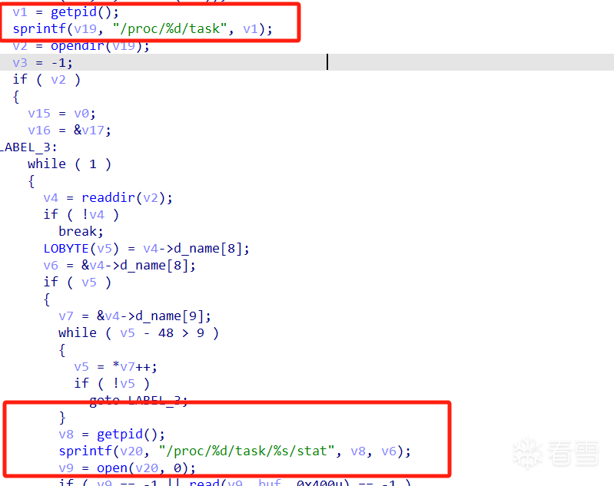614x486 pixels.
Task: Click the *v7++ dereference expression
Action: click(x=131, y=367)
